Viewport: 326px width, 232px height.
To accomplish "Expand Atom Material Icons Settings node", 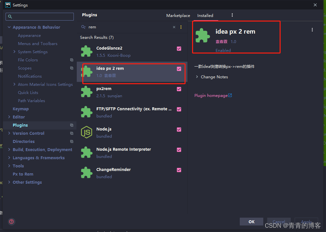I will pyautogui.click(x=14, y=84).
